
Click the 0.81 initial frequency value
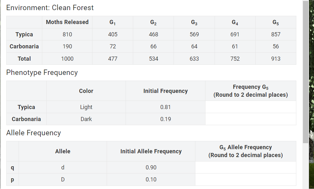pyautogui.click(x=165, y=107)
